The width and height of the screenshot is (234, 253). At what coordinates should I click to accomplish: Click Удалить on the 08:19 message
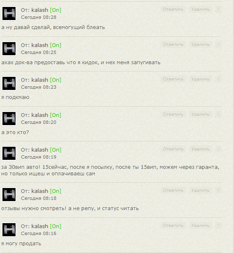click(200, 149)
